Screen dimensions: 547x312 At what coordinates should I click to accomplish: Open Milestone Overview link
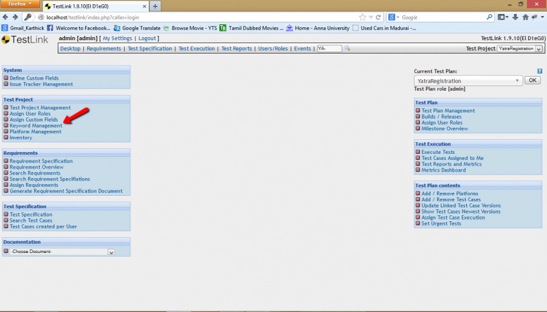445,128
